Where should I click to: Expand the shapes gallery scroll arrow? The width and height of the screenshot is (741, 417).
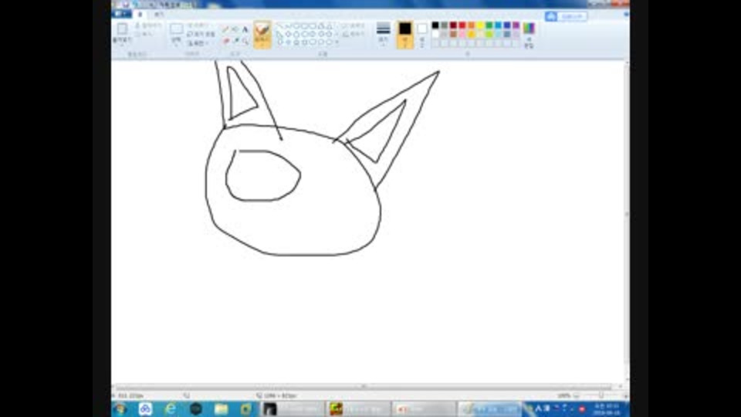pos(337,42)
